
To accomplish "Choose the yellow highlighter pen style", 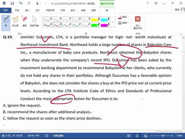I will click(95, 19).
